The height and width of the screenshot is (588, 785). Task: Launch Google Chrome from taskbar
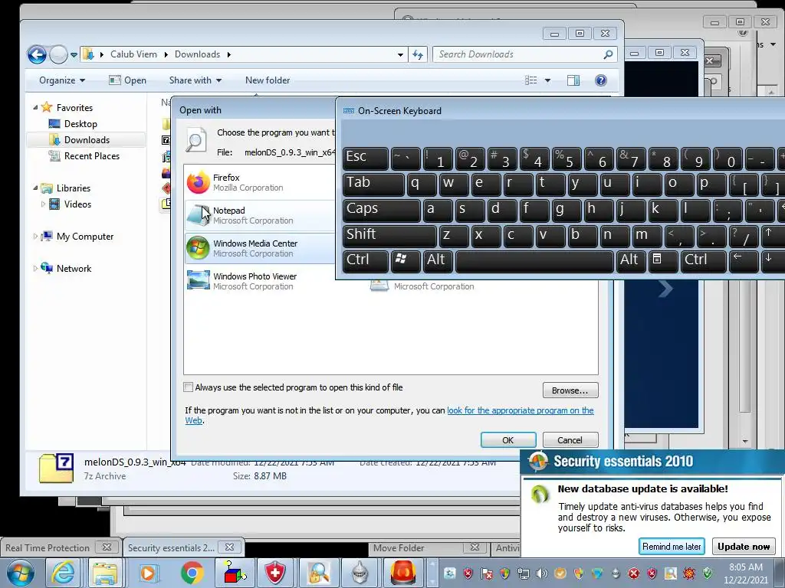[192, 573]
